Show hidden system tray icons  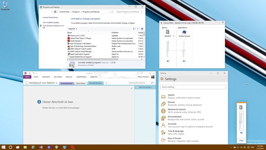click(x=231, y=147)
